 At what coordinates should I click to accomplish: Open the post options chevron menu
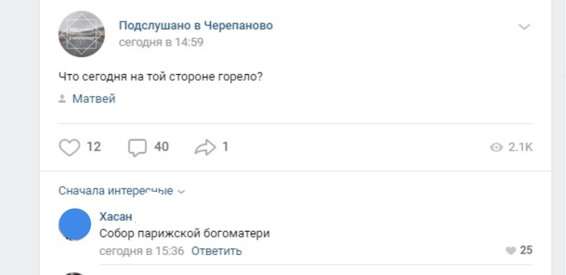pyautogui.click(x=524, y=27)
